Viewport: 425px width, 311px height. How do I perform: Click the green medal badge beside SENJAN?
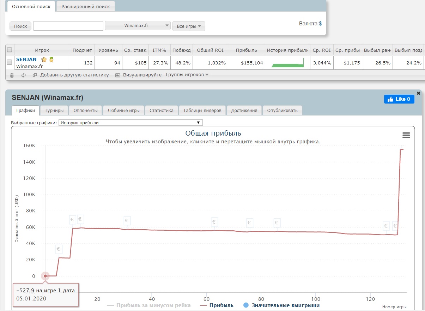pyautogui.click(x=51, y=60)
